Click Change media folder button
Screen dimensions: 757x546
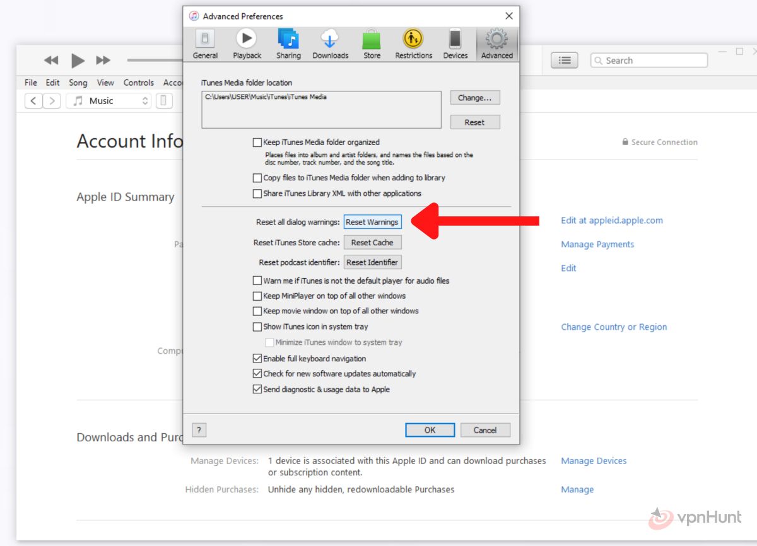475,98
